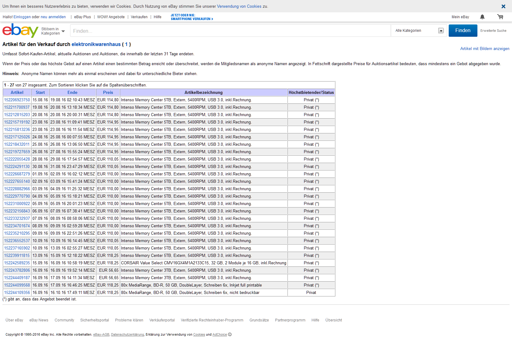
Task: Focus the Finden search input field
Action: pos(230,31)
